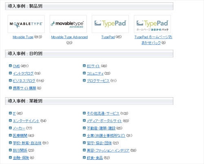Click the arrow icon beside ECサイト
Screen dimensions: 204x164
click(84, 66)
